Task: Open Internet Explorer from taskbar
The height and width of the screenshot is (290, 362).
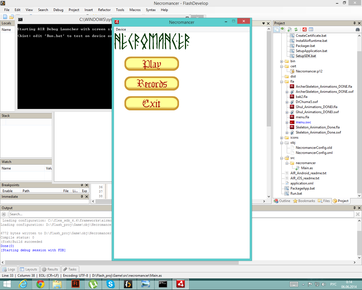Action: click(23, 284)
